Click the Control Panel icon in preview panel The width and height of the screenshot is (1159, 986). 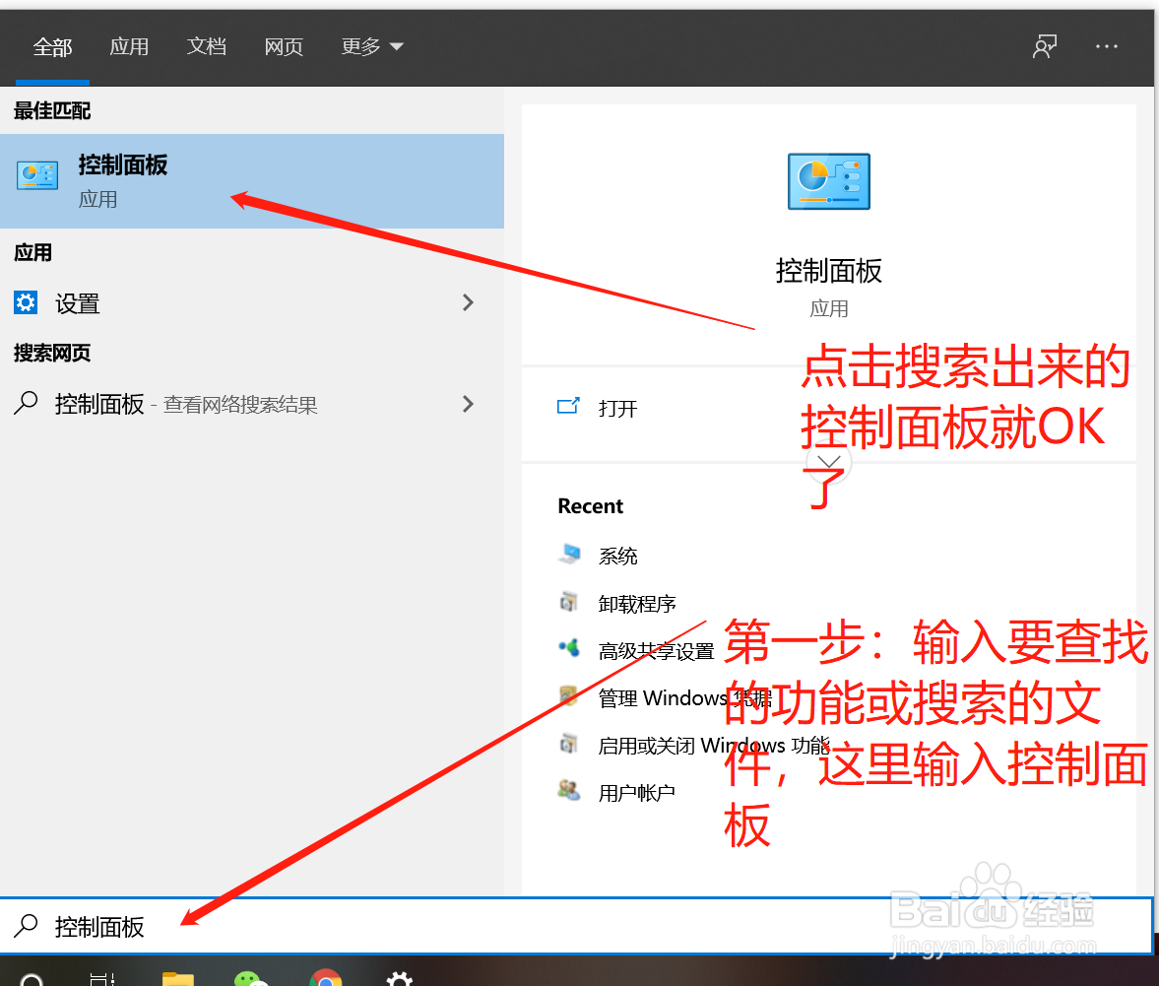point(828,181)
